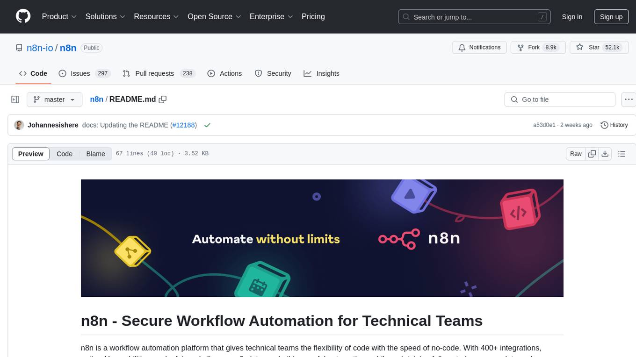Screen dimensions: 636x357
Task: Open commit a53d0e1
Action: [x=544, y=125]
